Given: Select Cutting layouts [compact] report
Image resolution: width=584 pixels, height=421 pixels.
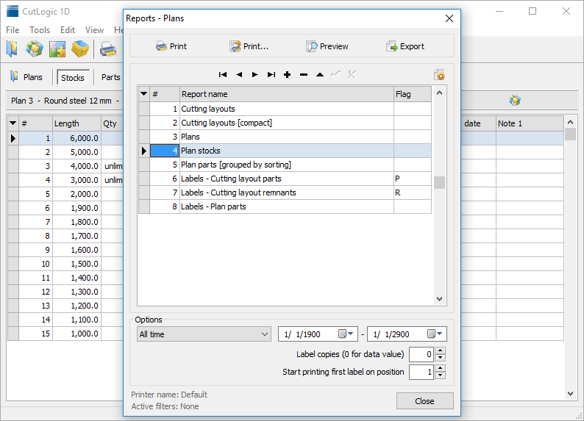Looking at the screenshot, I should [x=285, y=123].
